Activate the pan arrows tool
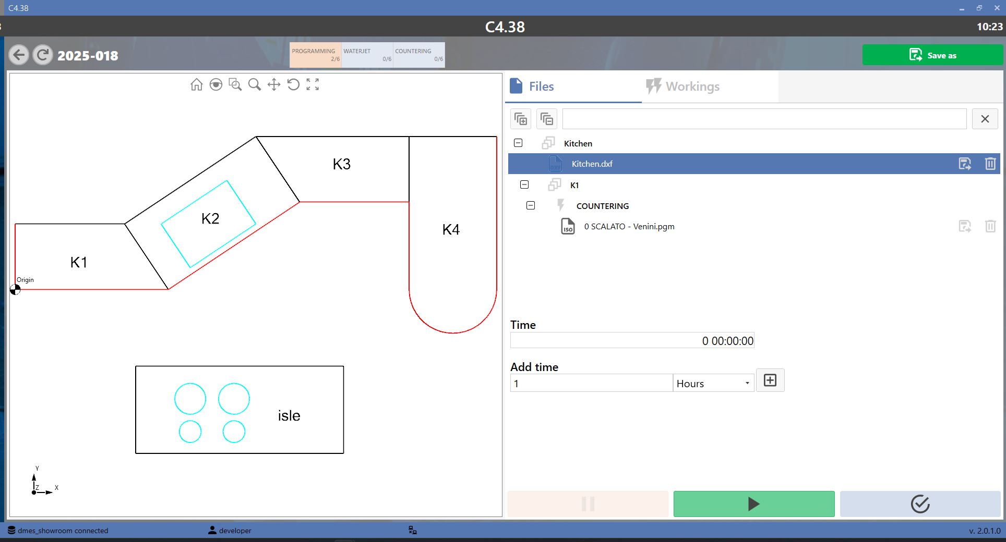1006x542 pixels. coord(274,84)
